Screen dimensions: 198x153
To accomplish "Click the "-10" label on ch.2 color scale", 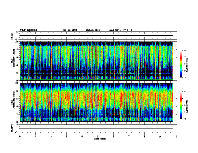I will click(185, 119).
